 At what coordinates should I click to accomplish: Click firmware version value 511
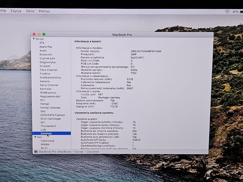(133, 67)
